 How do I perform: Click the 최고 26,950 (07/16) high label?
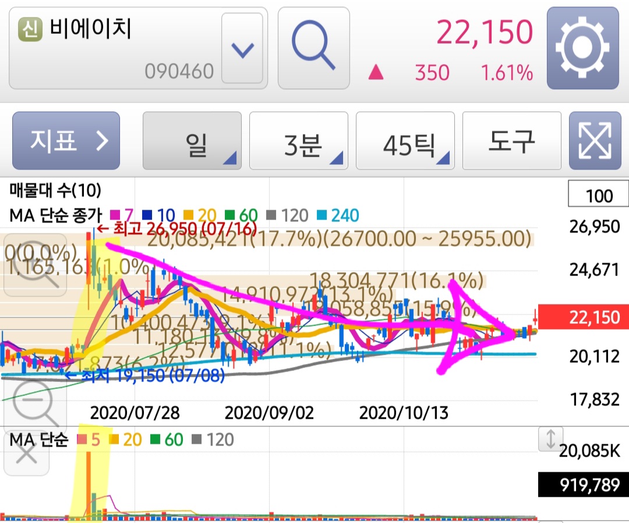pyautogui.click(x=176, y=229)
